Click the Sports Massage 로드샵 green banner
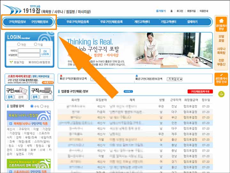The image size is (230, 173). tap(29, 164)
